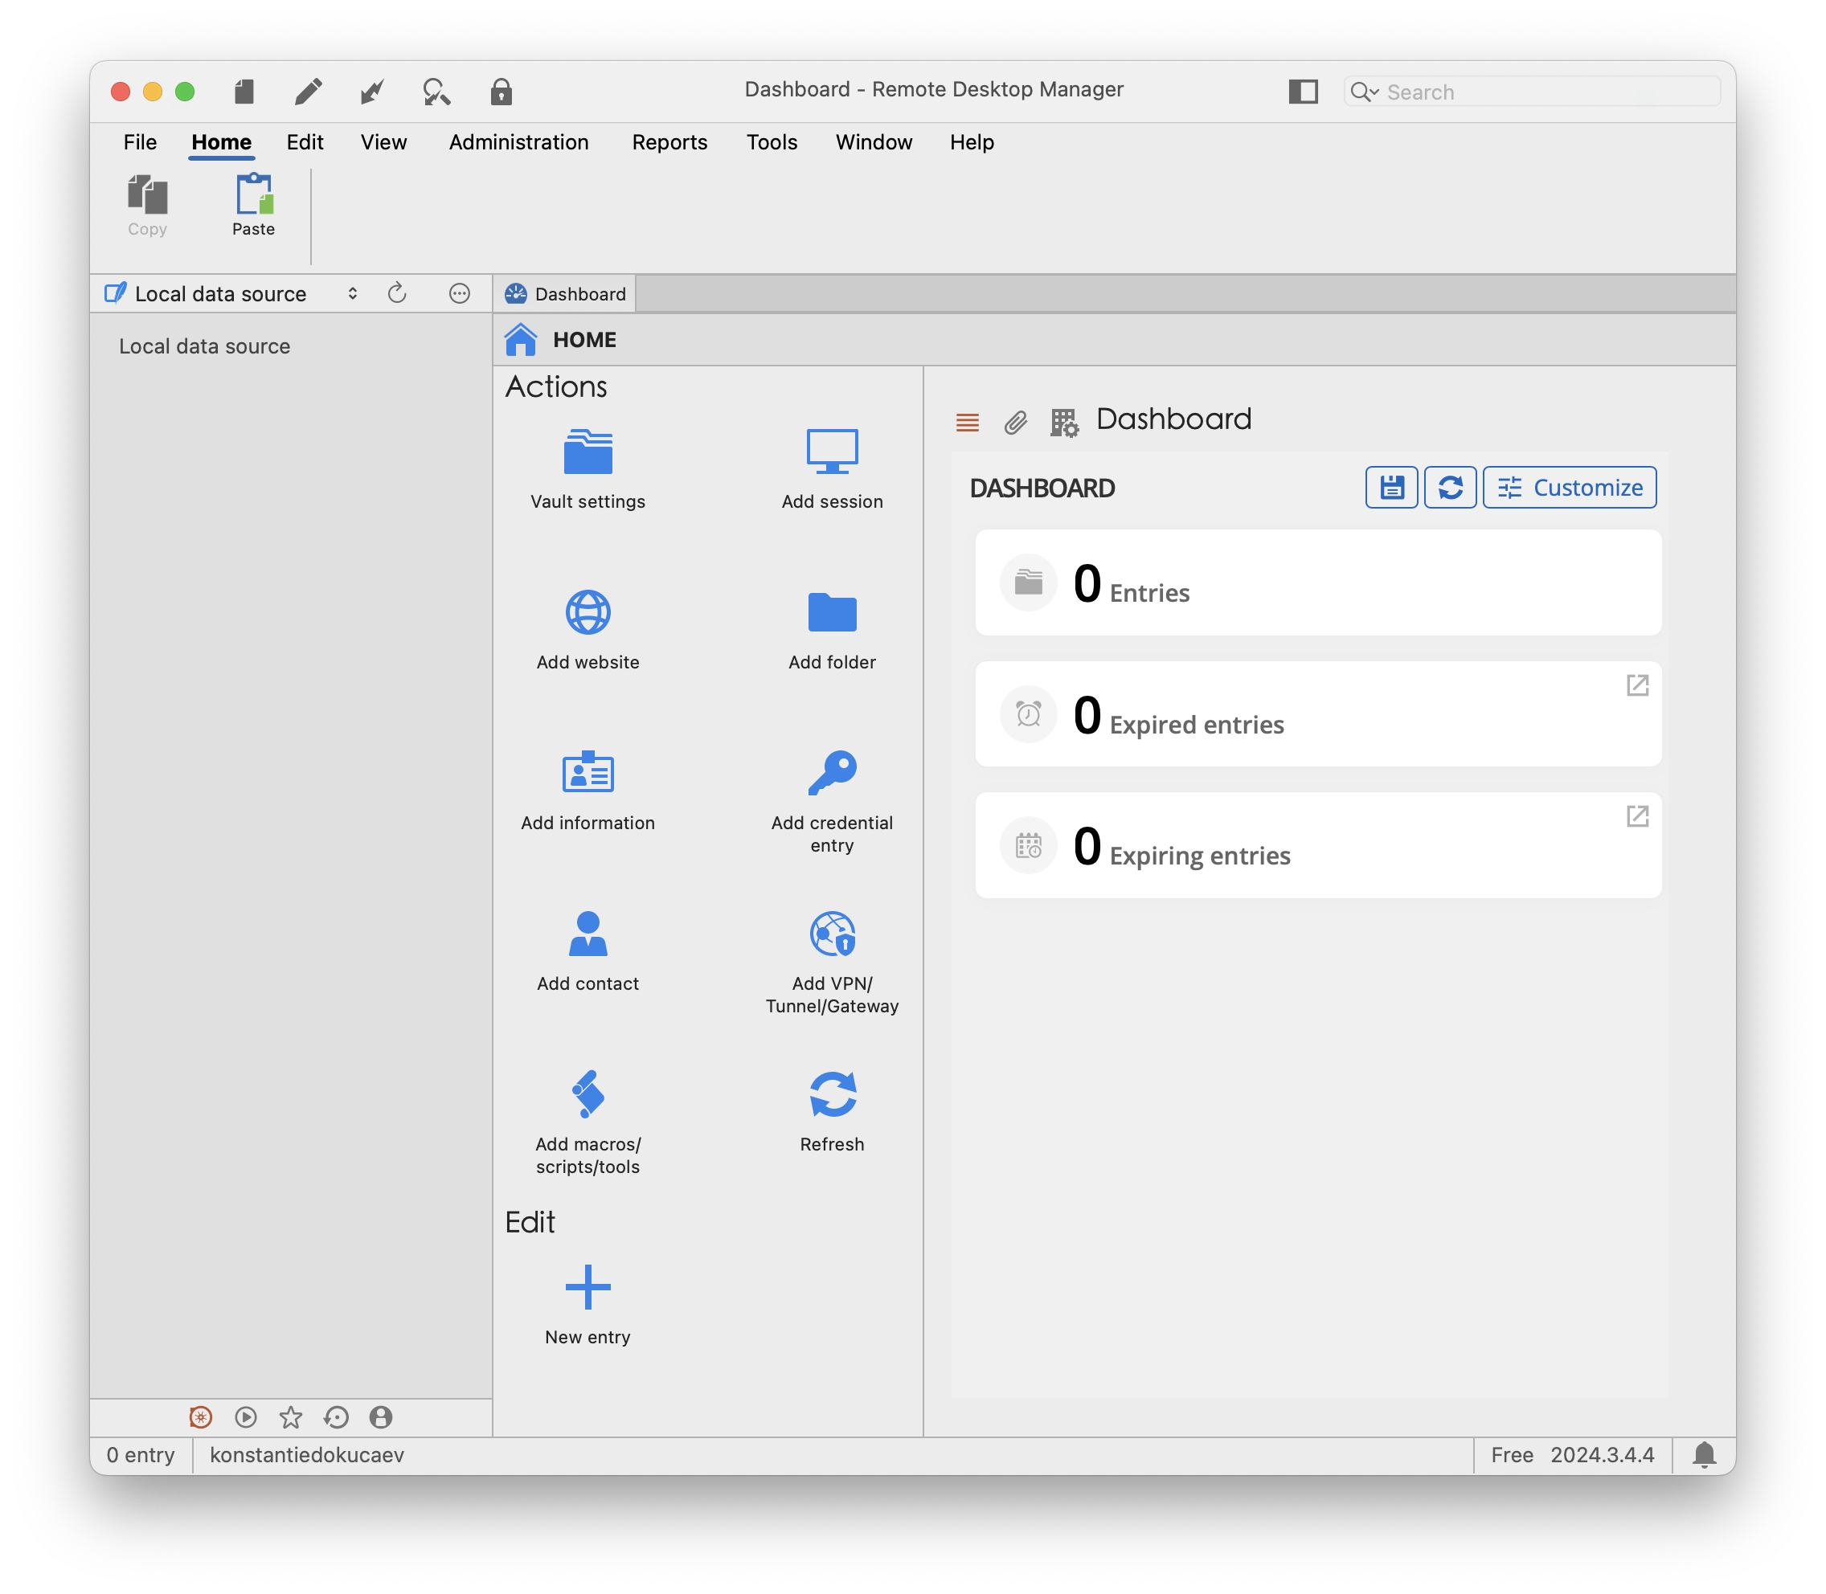1826x1594 pixels.
Task: Open the Local data source dropdown
Action: pos(352,293)
